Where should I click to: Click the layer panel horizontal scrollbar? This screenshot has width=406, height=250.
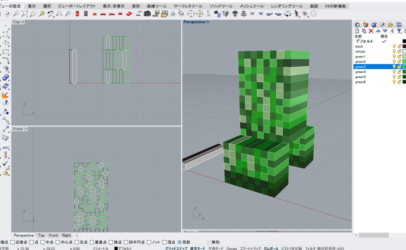tap(373, 235)
